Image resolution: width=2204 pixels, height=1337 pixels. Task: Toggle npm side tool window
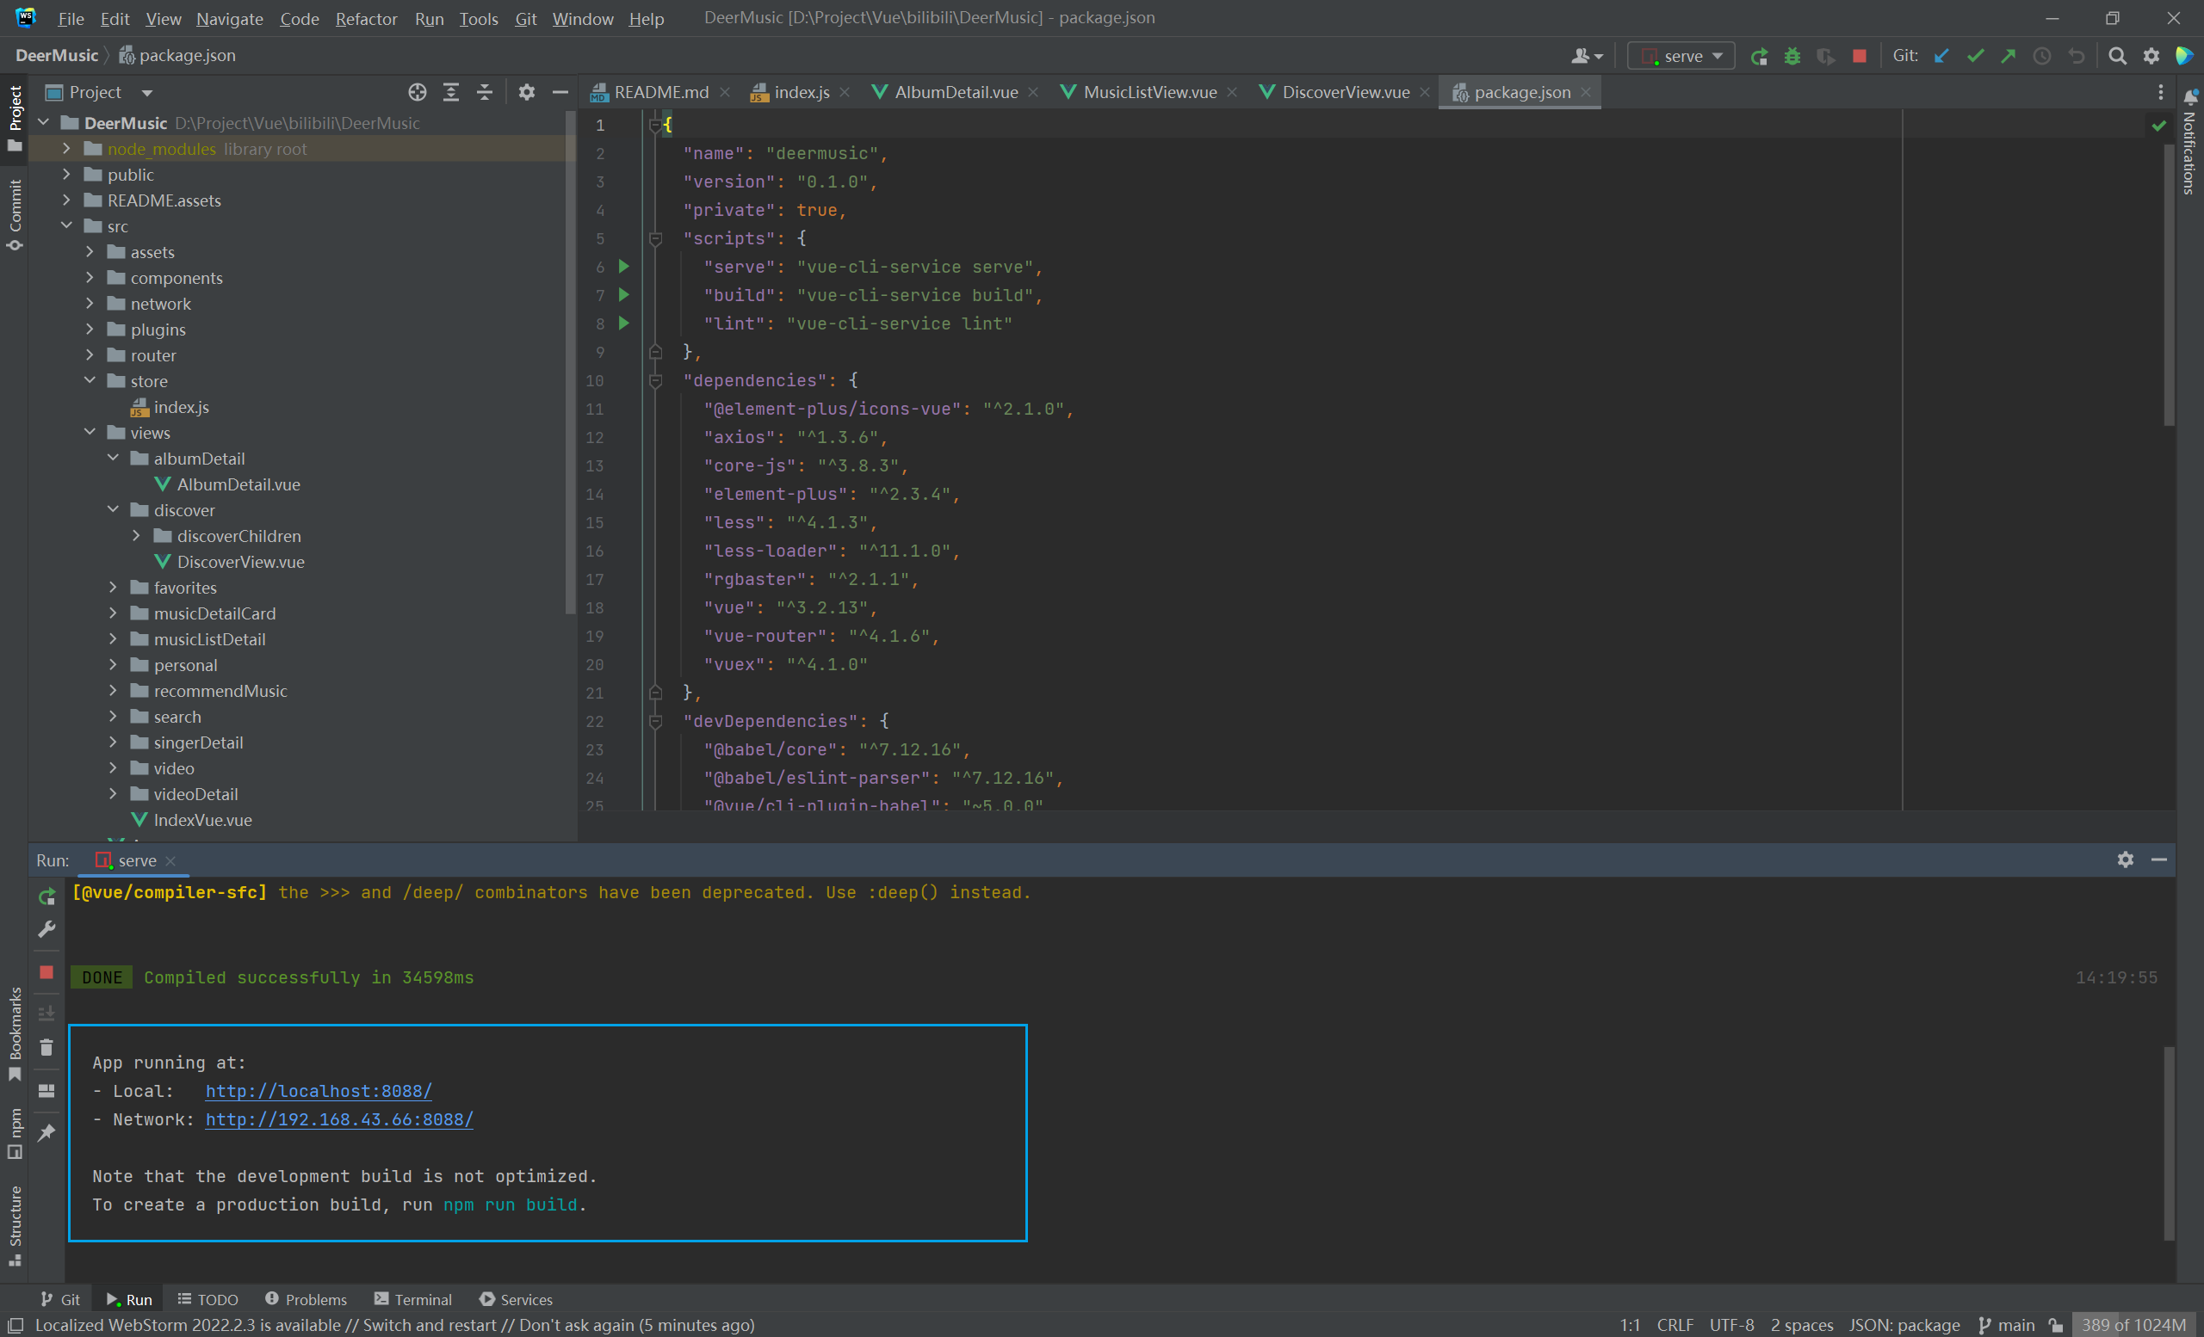[15, 1133]
